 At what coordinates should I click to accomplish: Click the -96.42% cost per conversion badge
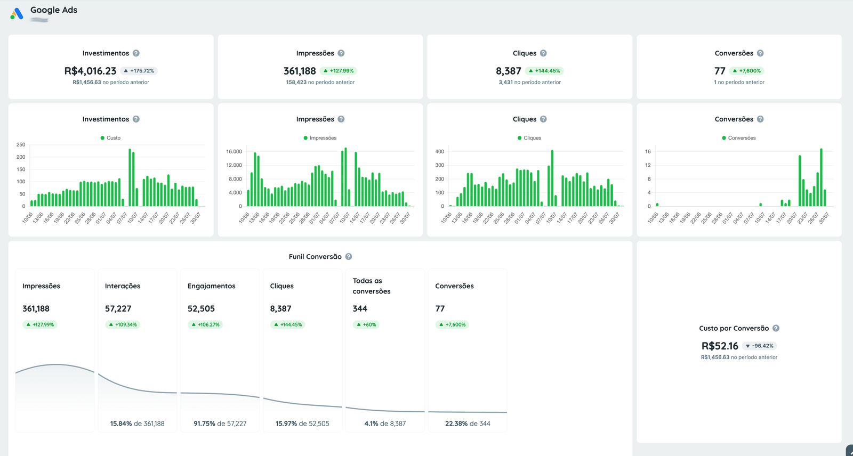click(759, 346)
